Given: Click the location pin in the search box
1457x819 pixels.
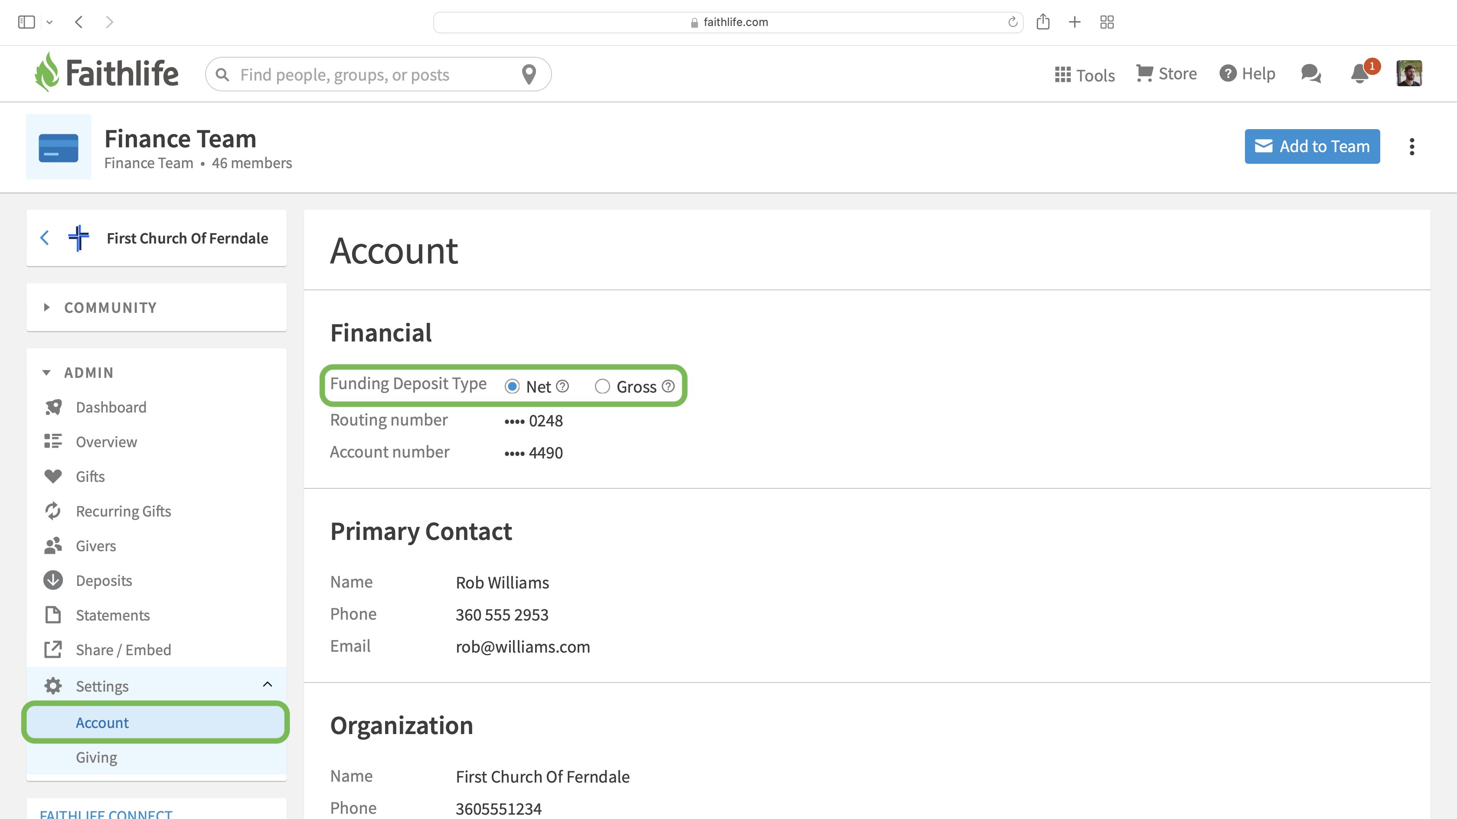Looking at the screenshot, I should (x=529, y=74).
